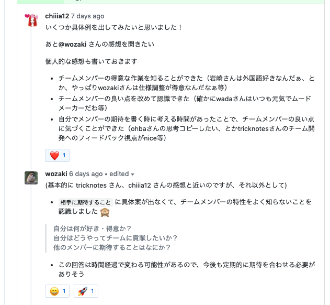Toggle the rocket reaction on wozaki's comment

coord(85,290)
